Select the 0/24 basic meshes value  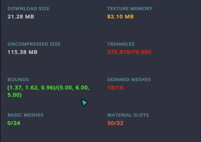14,123
